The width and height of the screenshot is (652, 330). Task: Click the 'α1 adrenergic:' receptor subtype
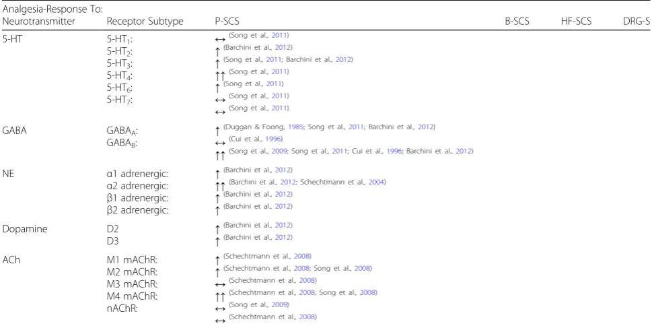click(138, 174)
